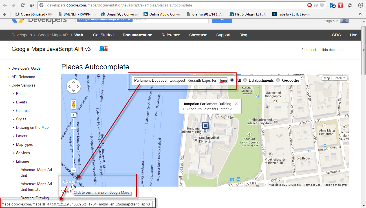Click the map zoom slider handle
The height and width of the screenshot is (208, 366).
pyautogui.click(x=74, y=128)
